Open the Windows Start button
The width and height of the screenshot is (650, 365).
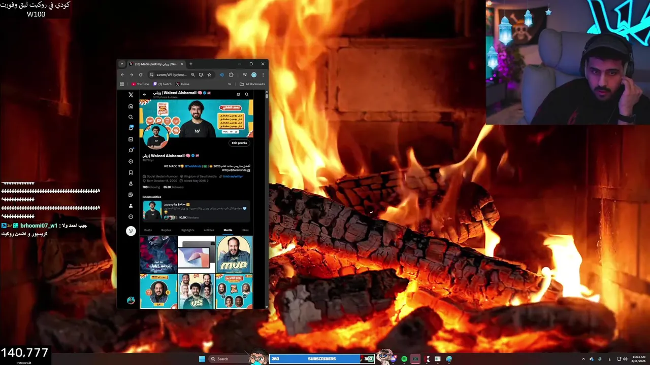(202, 359)
